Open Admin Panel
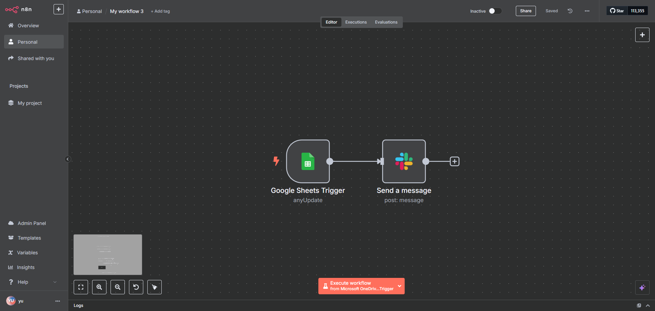Viewport: 655px width, 311px height. (34, 223)
